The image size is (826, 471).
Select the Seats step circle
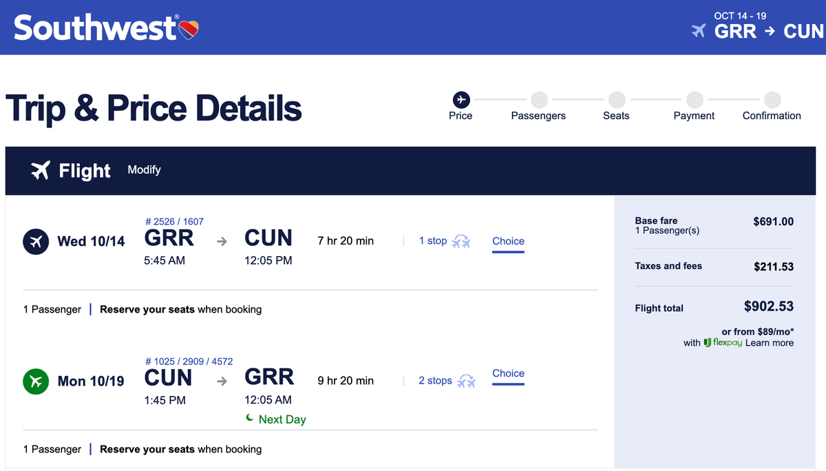click(616, 99)
